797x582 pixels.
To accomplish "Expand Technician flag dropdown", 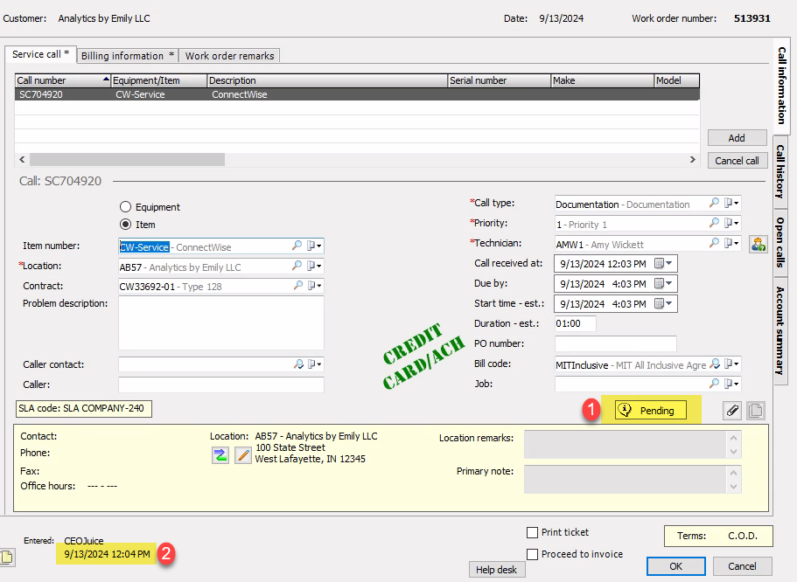I will 731,243.
